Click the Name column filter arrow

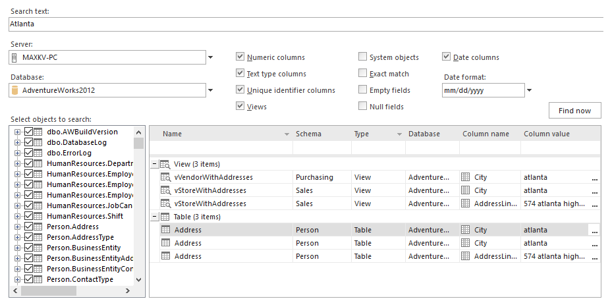(x=287, y=134)
